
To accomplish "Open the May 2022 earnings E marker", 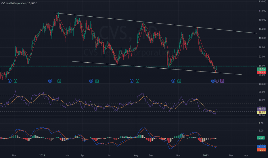I will click(97, 81).
